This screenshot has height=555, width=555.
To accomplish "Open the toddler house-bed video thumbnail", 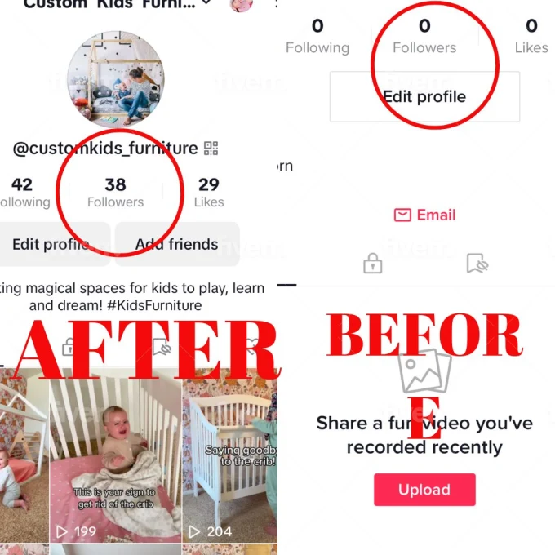I will coord(24,455).
